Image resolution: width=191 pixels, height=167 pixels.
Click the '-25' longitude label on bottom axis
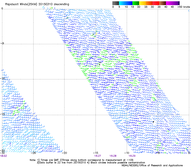(x=33, y=153)
